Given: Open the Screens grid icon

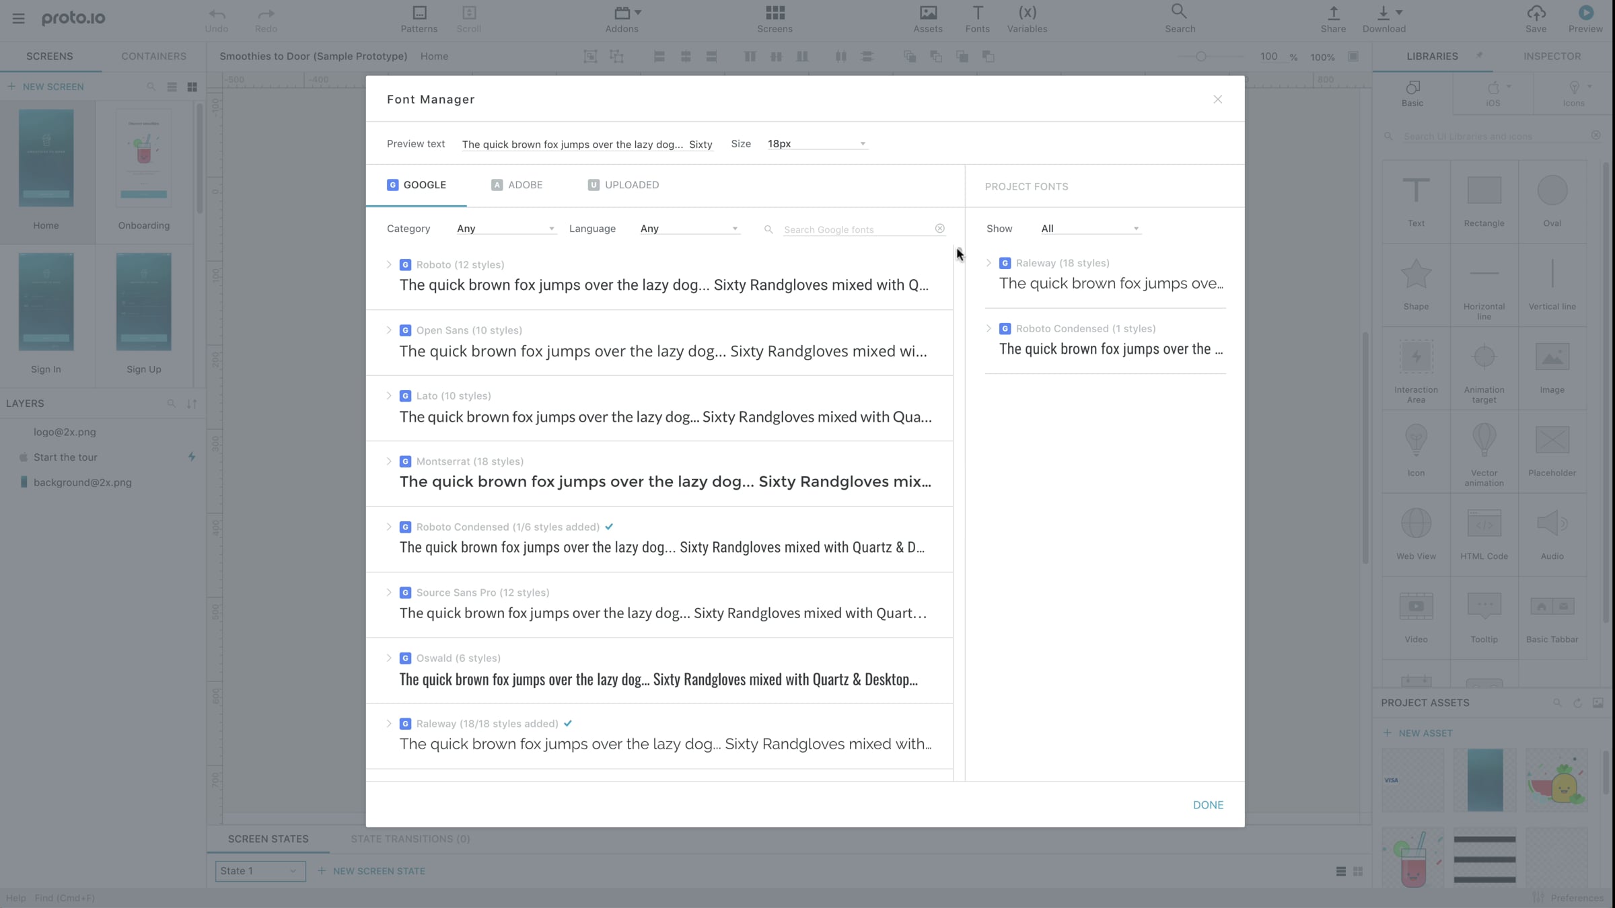Looking at the screenshot, I should [775, 13].
